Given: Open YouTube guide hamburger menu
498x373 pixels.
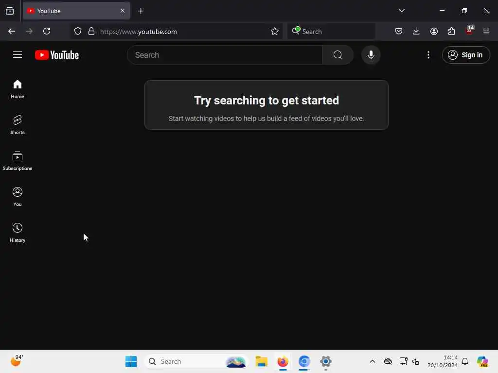Looking at the screenshot, I should click(x=18, y=55).
